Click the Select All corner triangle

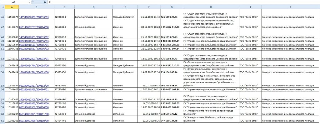[x=2, y=7]
